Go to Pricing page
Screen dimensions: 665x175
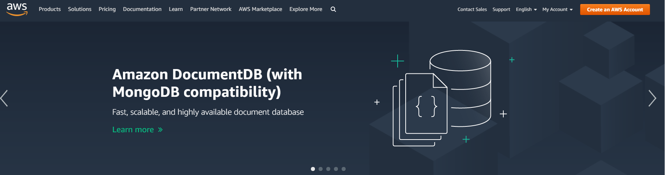pyautogui.click(x=107, y=9)
